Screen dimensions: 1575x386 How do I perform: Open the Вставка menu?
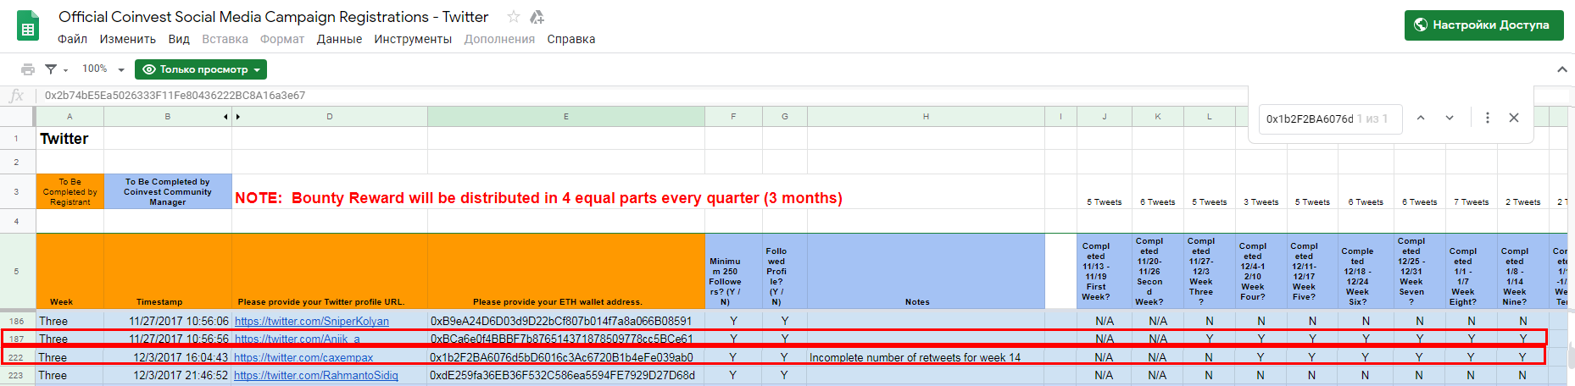point(225,39)
